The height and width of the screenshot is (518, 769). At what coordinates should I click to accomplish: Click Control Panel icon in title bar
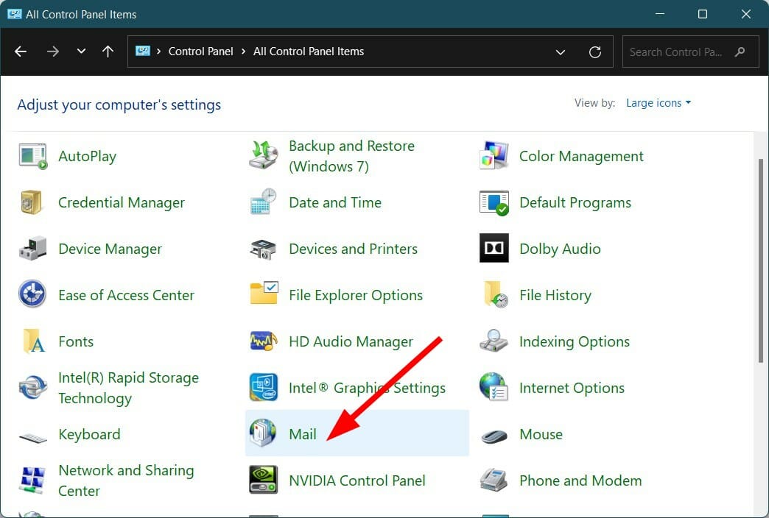(x=14, y=14)
